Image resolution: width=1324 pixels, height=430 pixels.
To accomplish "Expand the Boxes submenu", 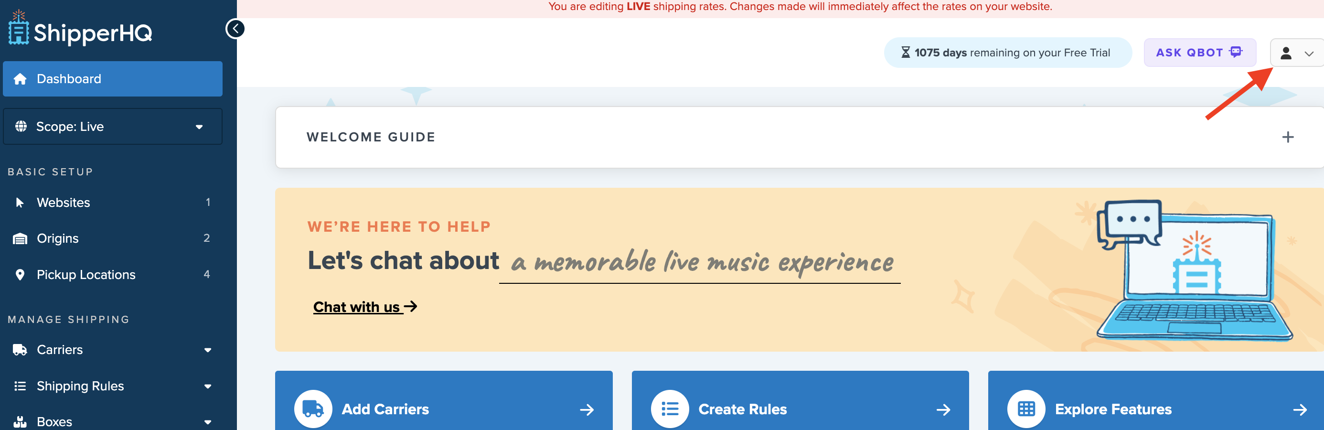I will pos(208,422).
